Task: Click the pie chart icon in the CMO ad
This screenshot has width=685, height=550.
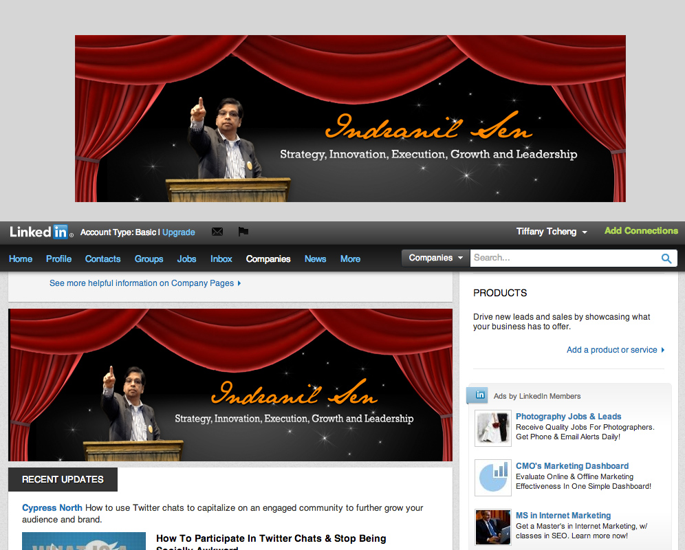Action: (492, 477)
